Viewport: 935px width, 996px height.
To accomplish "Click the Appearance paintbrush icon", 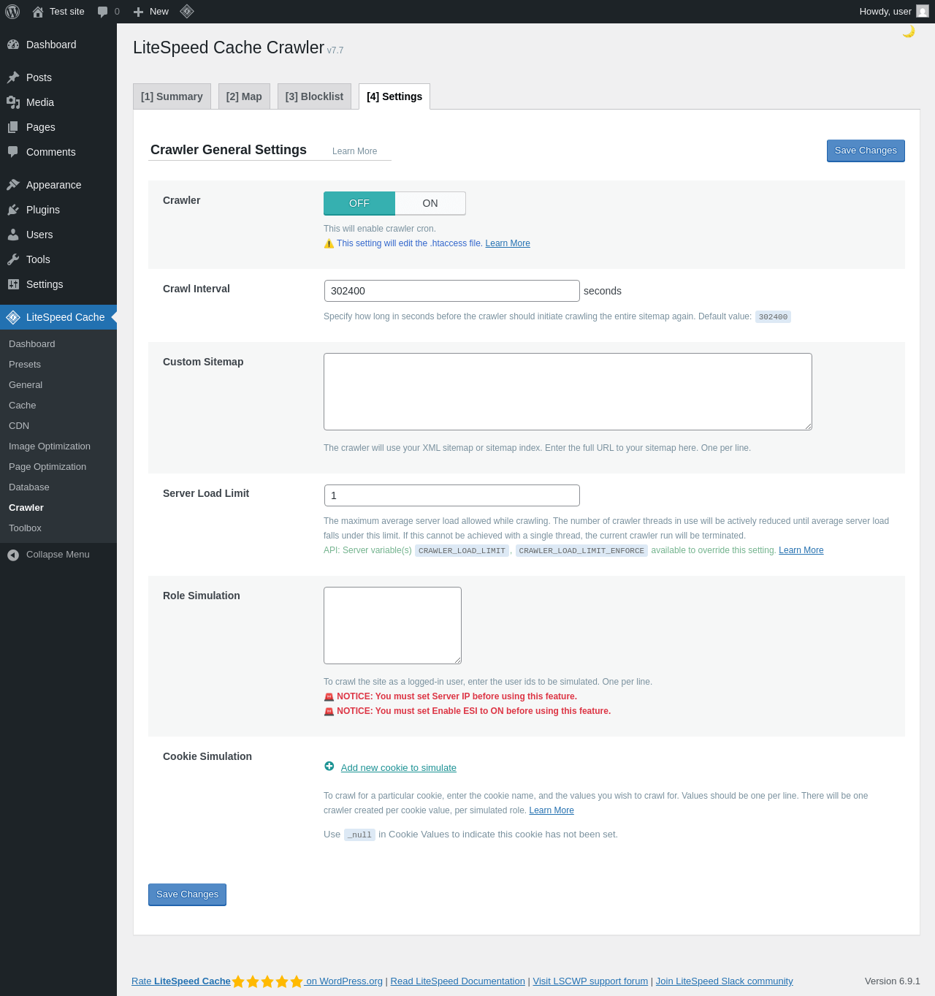I will click(13, 185).
